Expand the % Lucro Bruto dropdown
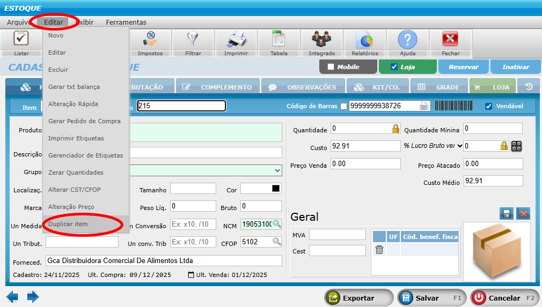542x307 pixels. (459, 146)
